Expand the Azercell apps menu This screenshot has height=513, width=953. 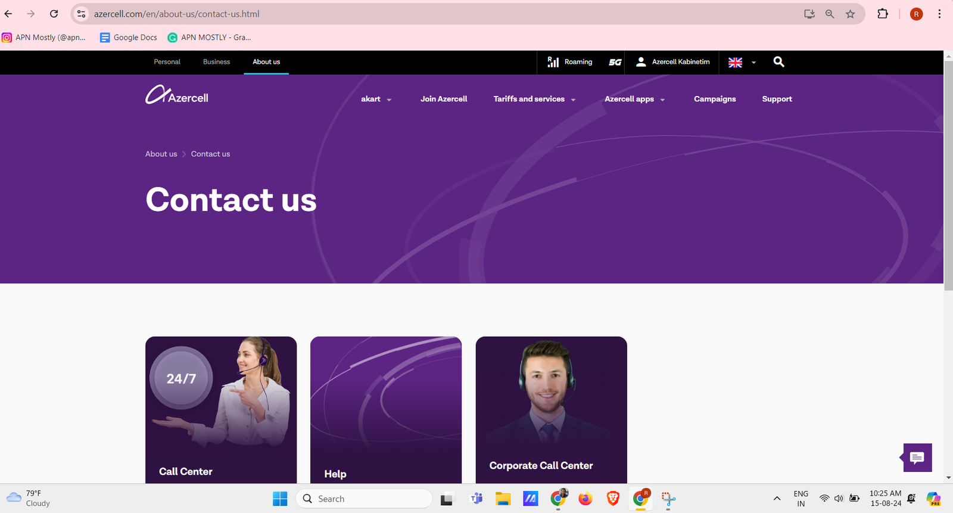tap(634, 99)
